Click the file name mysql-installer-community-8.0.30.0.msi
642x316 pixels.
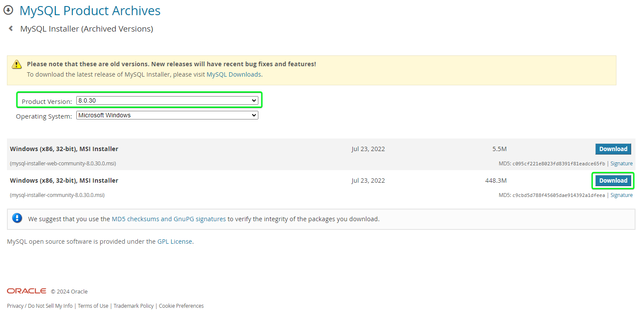57,195
